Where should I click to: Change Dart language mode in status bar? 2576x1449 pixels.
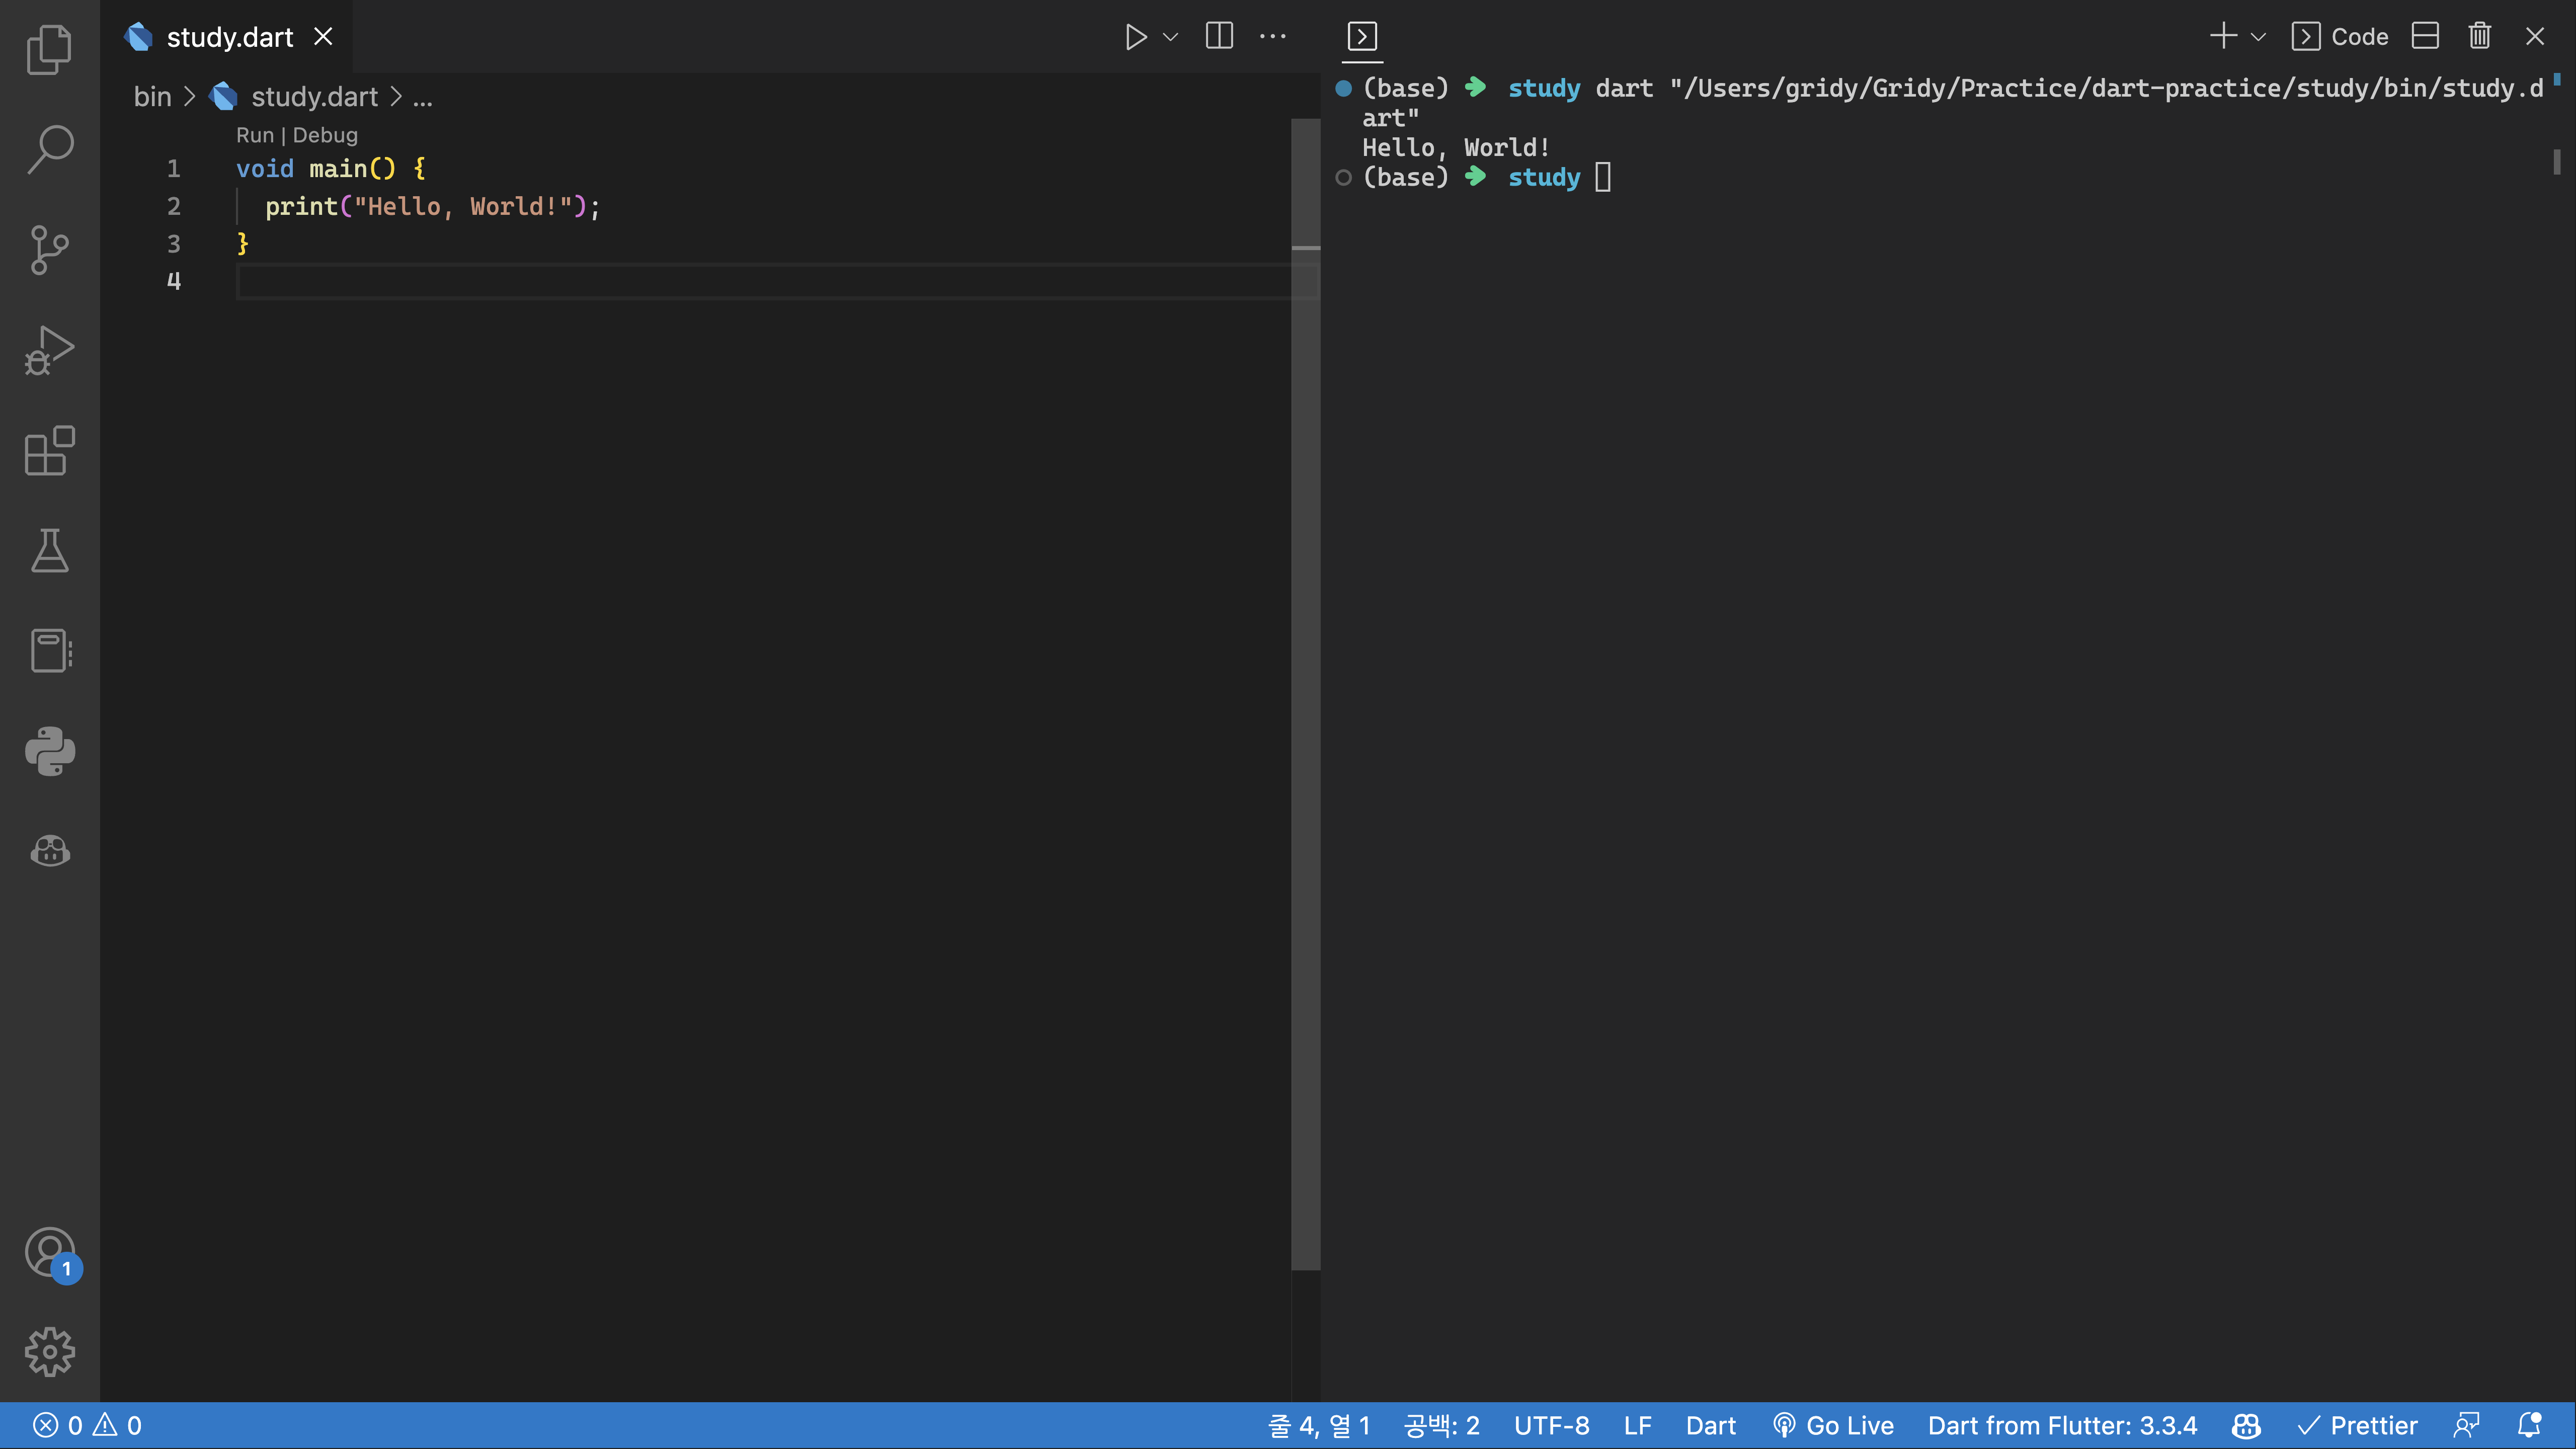pyautogui.click(x=1710, y=1425)
